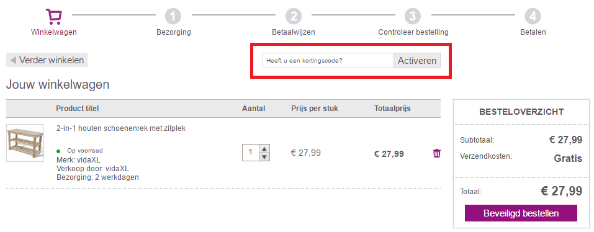Click the green Op voorraad indicator
The image size is (594, 232).
point(58,151)
